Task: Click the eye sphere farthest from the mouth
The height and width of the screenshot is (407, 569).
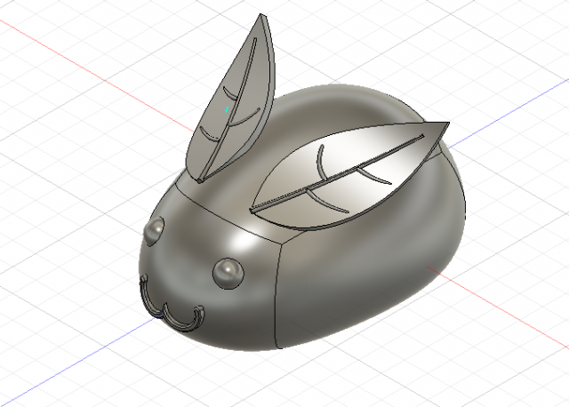Action: pos(154,231)
